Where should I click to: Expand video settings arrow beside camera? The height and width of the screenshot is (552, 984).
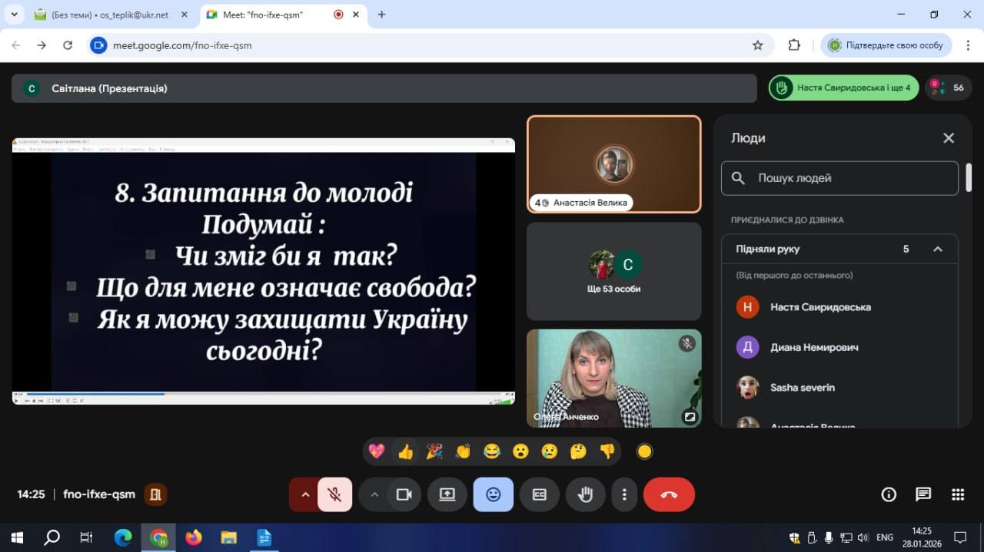pos(374,494)
